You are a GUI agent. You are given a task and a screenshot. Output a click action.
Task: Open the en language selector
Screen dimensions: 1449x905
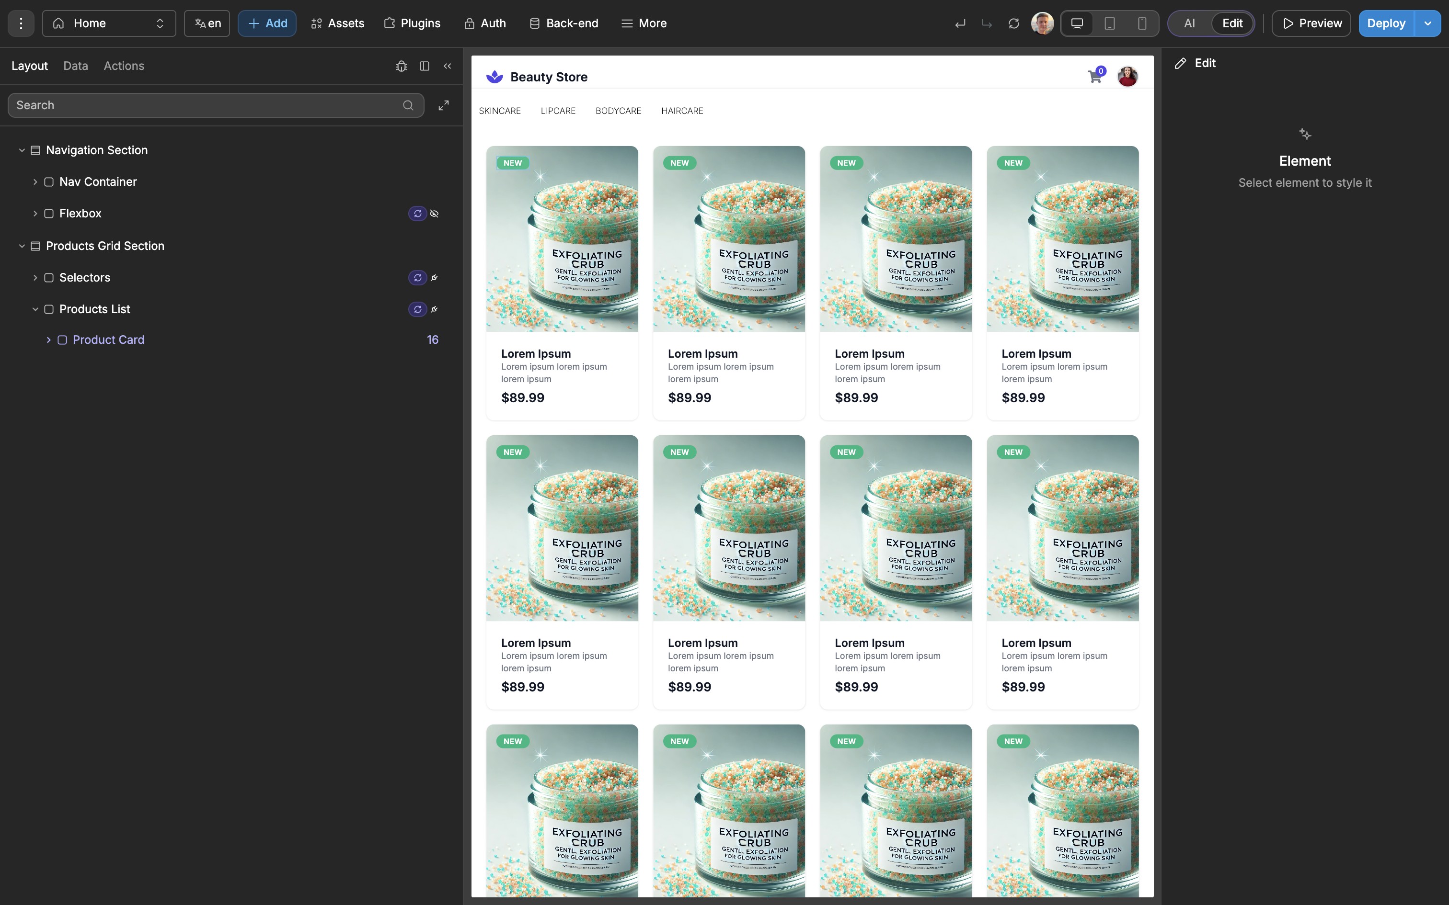207,23
